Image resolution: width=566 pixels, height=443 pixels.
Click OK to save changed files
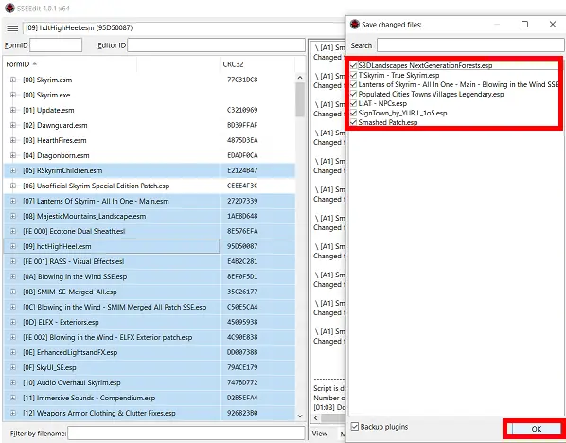tap(536, 429)
